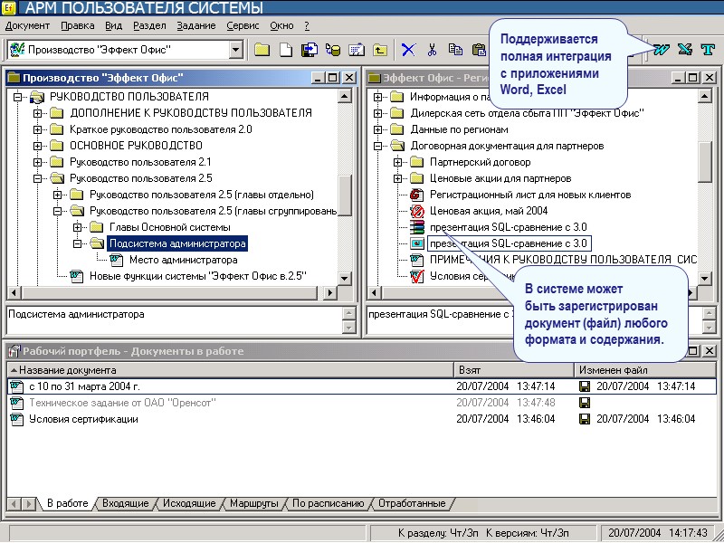Expand the Ценовые акции для партнеров folder
The image size is (724, 543).
pyautogui.click(x=397, y=178)
